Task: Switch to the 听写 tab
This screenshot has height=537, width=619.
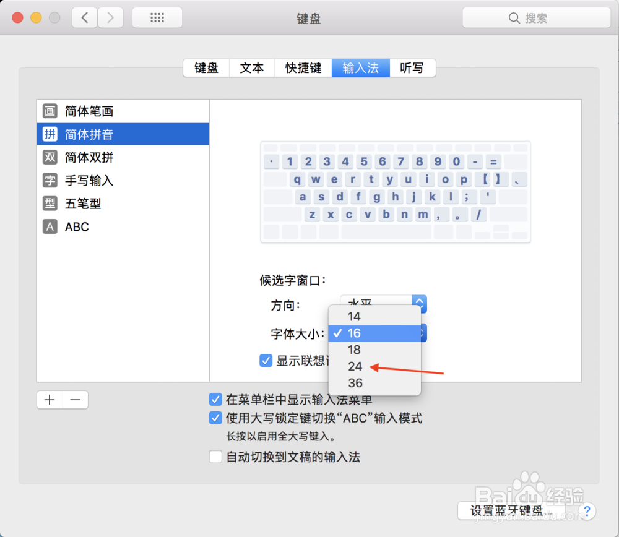Action: [412, 68]
